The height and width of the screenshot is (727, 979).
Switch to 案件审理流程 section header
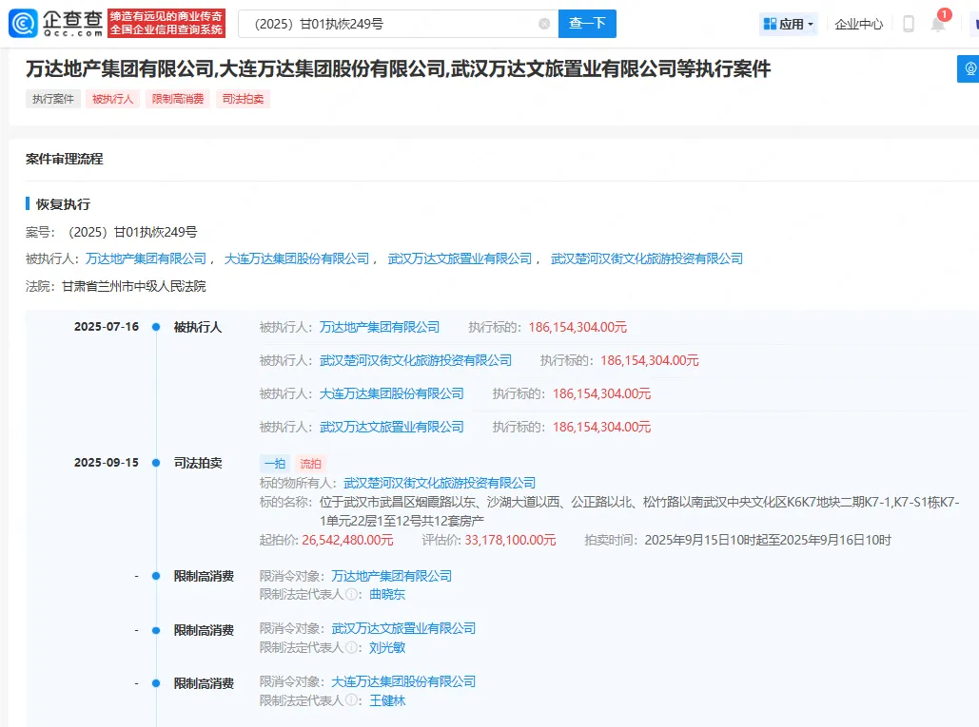[67, 159]
